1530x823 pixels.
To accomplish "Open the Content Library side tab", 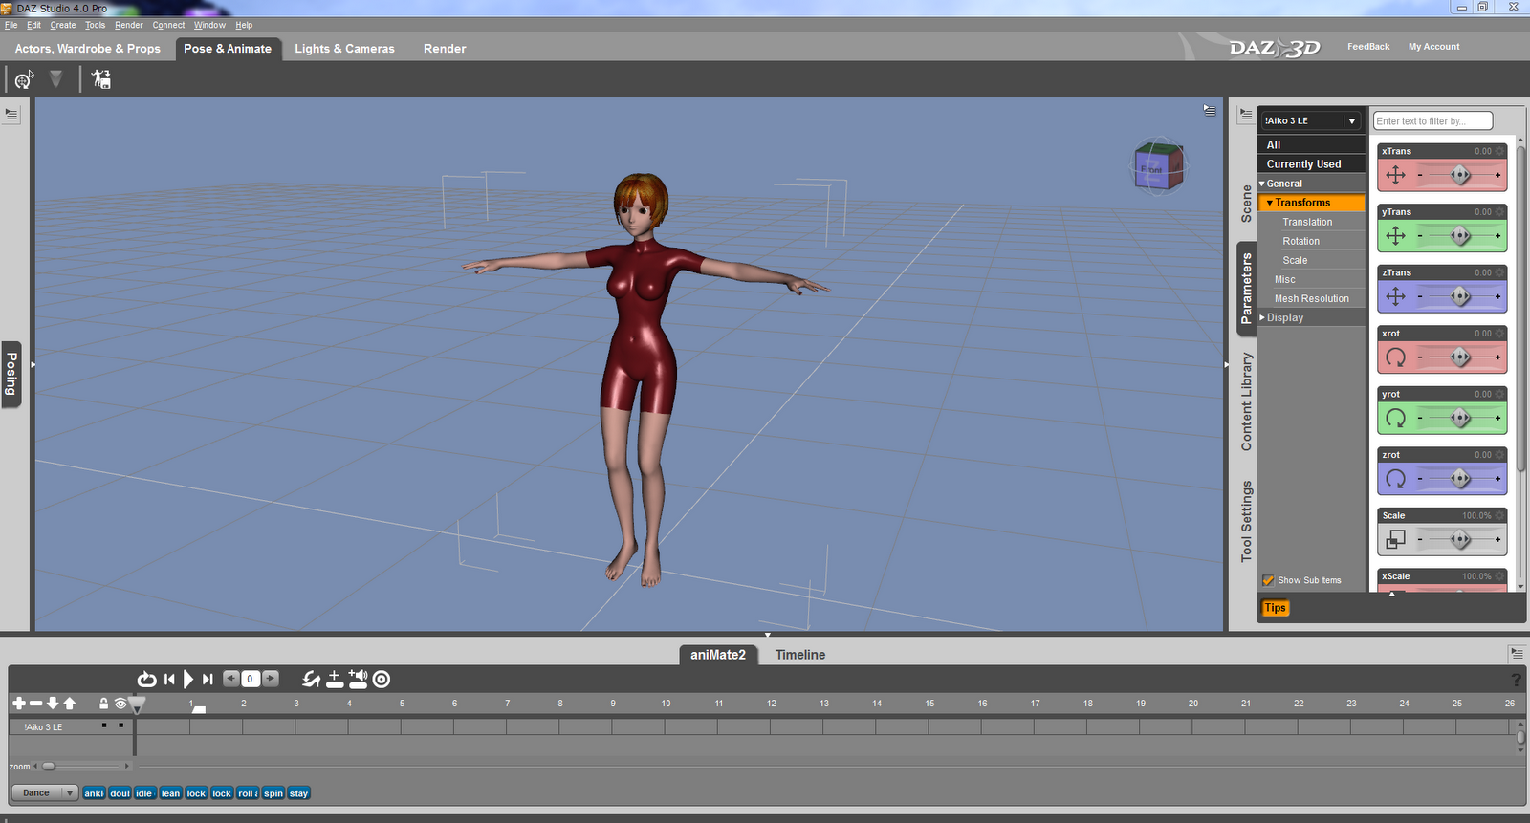I will [1246, 401].
